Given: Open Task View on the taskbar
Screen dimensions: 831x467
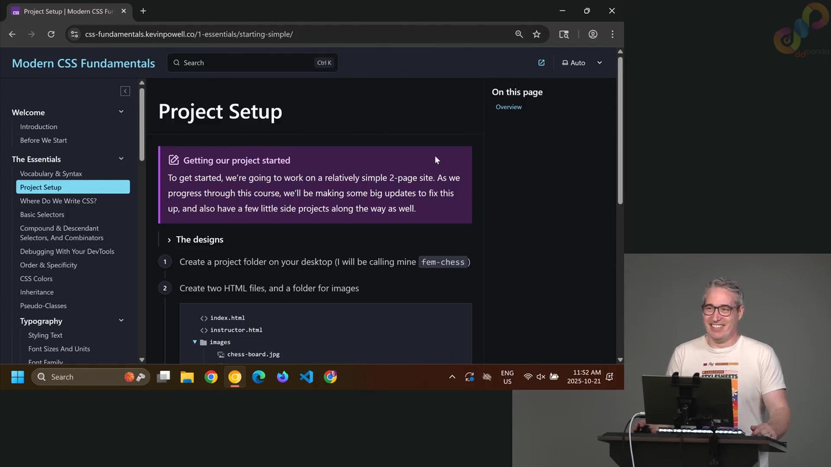Looking at the screenshot, I should 164,377.
